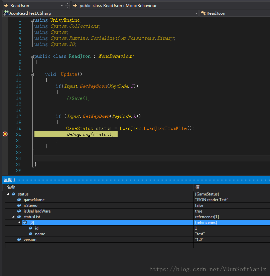Click the 监视 1 watch panel title
270x276 pixels.
click(10, 180)
